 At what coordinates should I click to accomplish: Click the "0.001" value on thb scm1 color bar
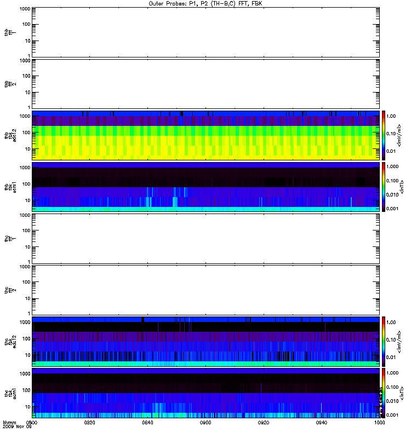[392, 209]
